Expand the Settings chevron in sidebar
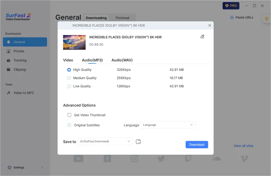The image size is (271, 176). pos(42,168)
